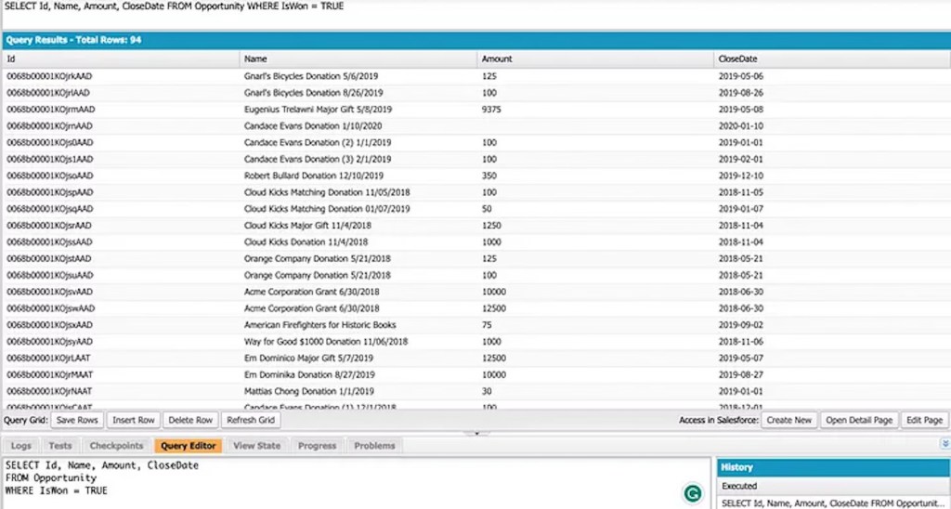Click the Edit Page button
Viewport: 951px width, 509px height.
[x=924, y=420]
